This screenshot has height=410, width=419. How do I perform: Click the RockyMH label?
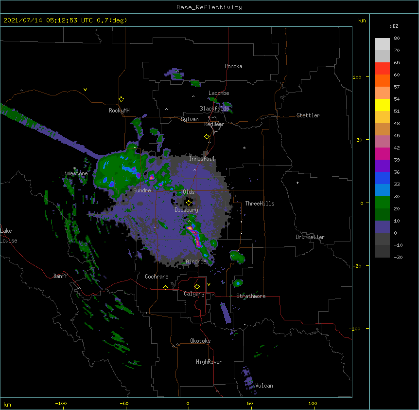[119, 110]
